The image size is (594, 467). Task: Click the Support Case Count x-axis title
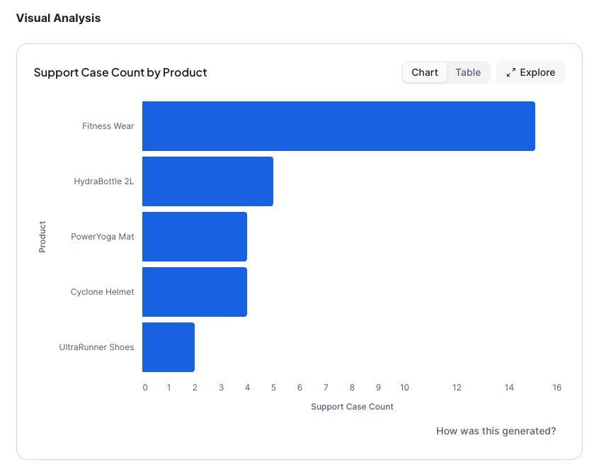[x=352, y=406]
